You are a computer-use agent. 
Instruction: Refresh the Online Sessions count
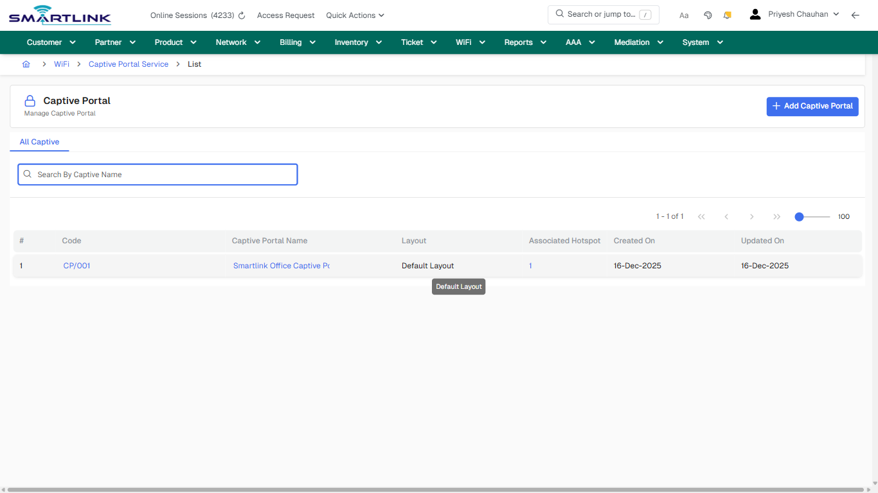241,15
